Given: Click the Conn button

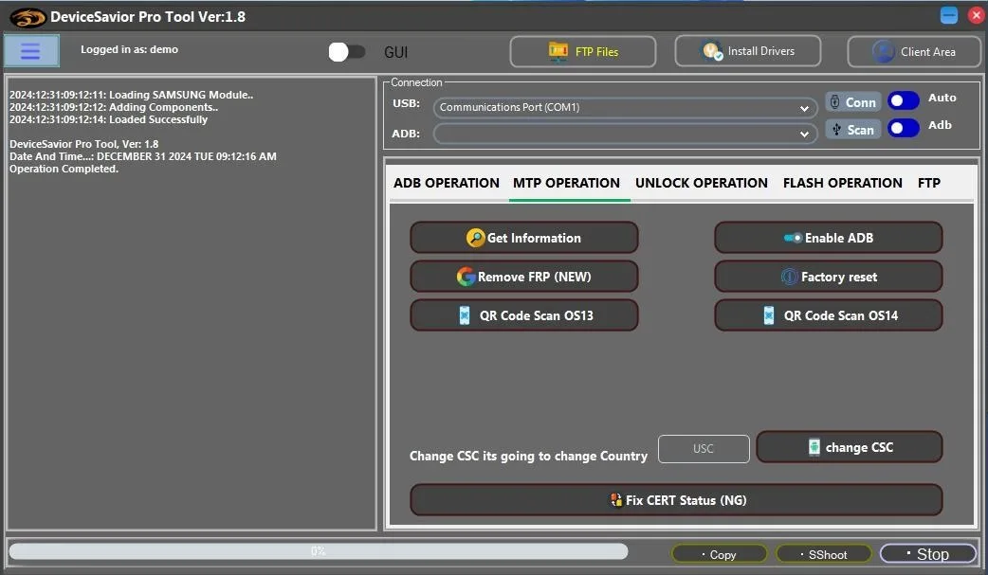Looking at the screenshot, I should click(x=853, y=102).
